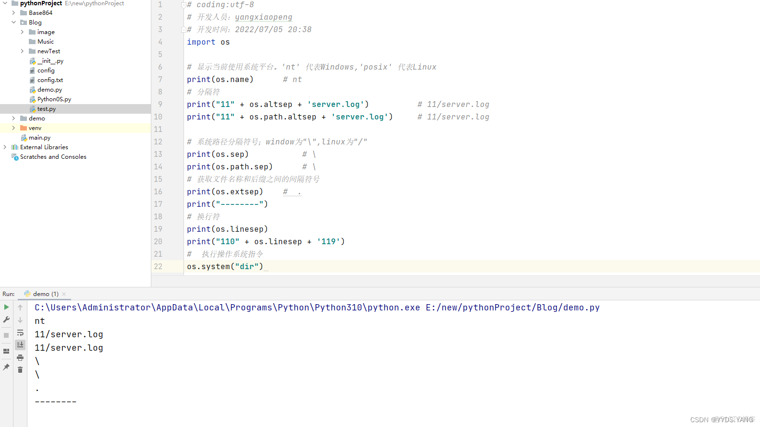
Task: Expand the demo folder in project tree
Action: (x=13, y=119)
